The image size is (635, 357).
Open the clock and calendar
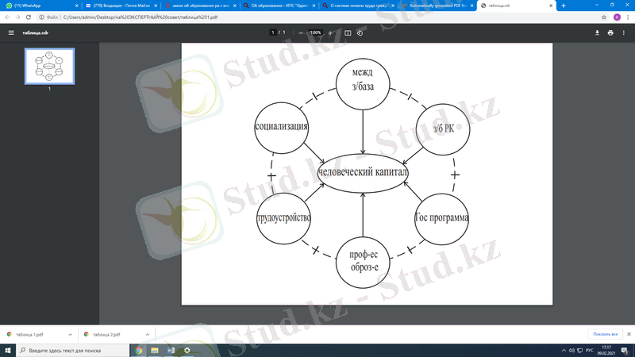[x=606, y=351]
